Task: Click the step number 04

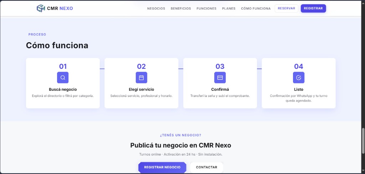Action: (x=299, y=67)
